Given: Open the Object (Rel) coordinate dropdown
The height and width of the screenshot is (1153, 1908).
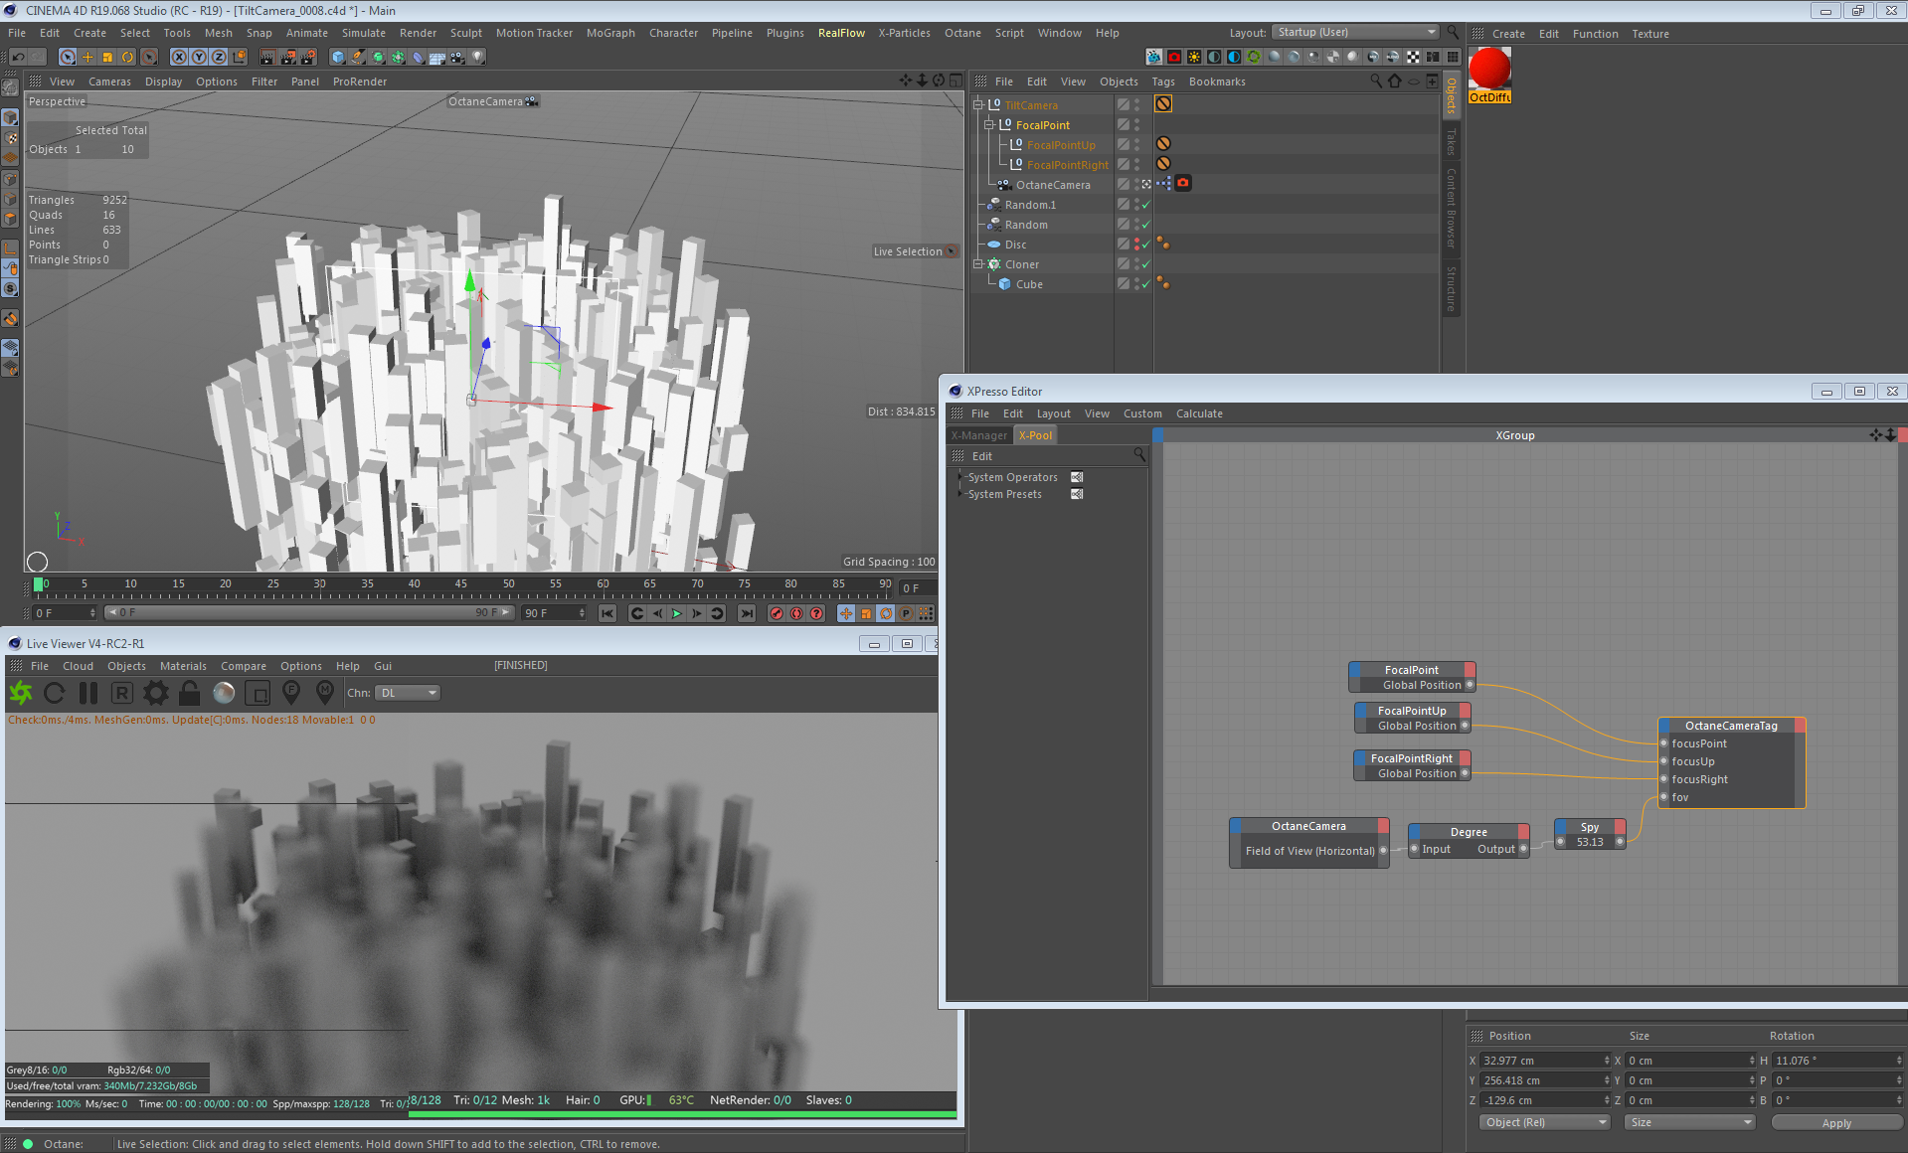Looking at the screenshot, I should click(x=1544, y=1122).
